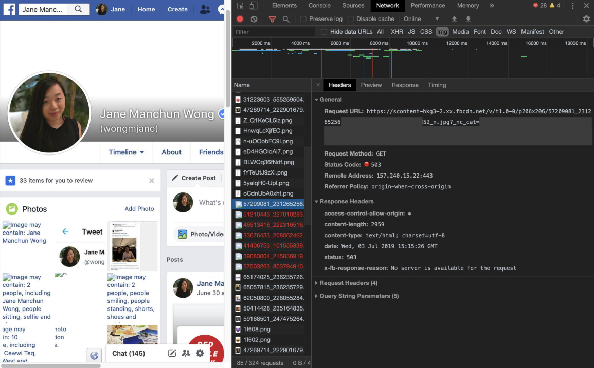Select the JS filter type
The height and width of the screenshot is (368, 594).
412,32
